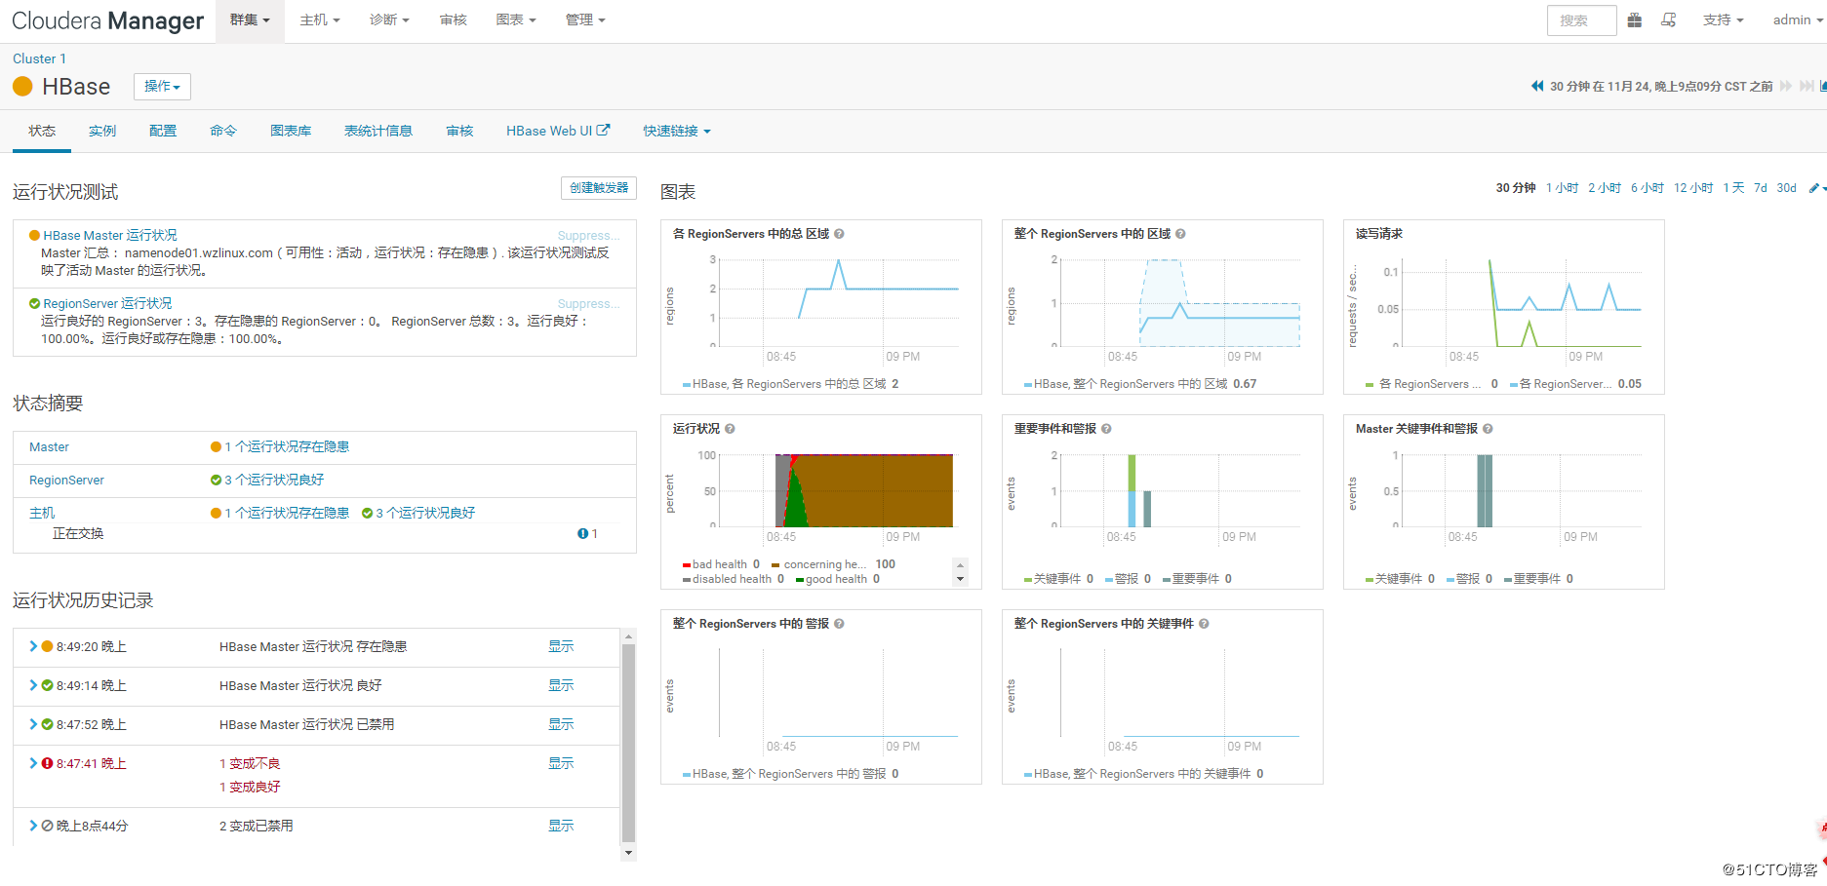Click the rewind time range double-arrow icon
This screenshot has width=1827, height=886.
[x=1537, y=86]
